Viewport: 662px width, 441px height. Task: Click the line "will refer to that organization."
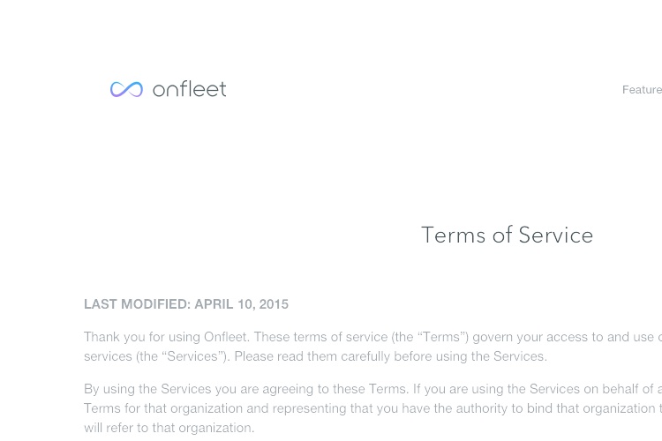pos(169,428)
